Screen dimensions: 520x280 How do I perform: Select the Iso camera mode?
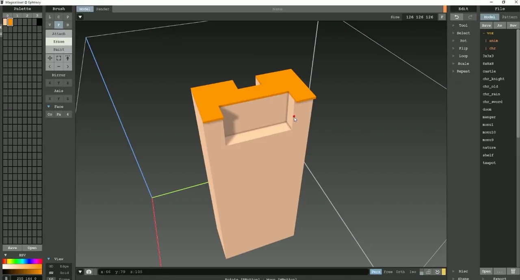click(413, 272)
